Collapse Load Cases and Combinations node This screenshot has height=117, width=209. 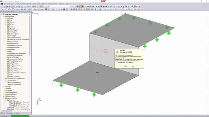[4, 79]
